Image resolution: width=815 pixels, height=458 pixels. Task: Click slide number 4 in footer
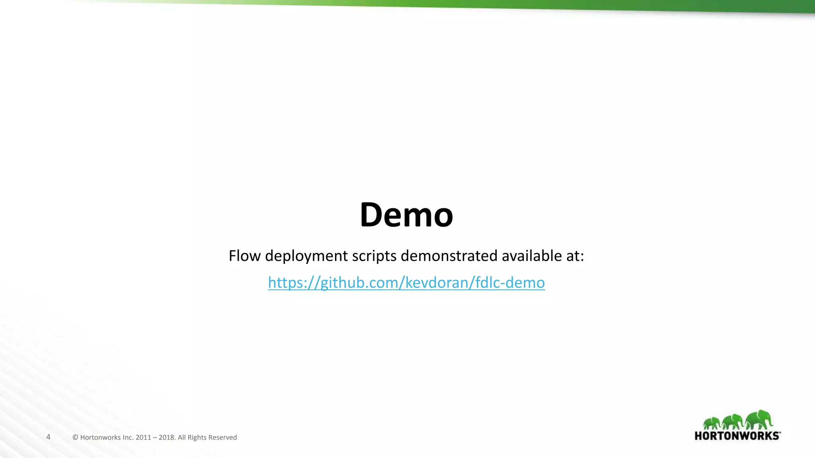[48, 437]
